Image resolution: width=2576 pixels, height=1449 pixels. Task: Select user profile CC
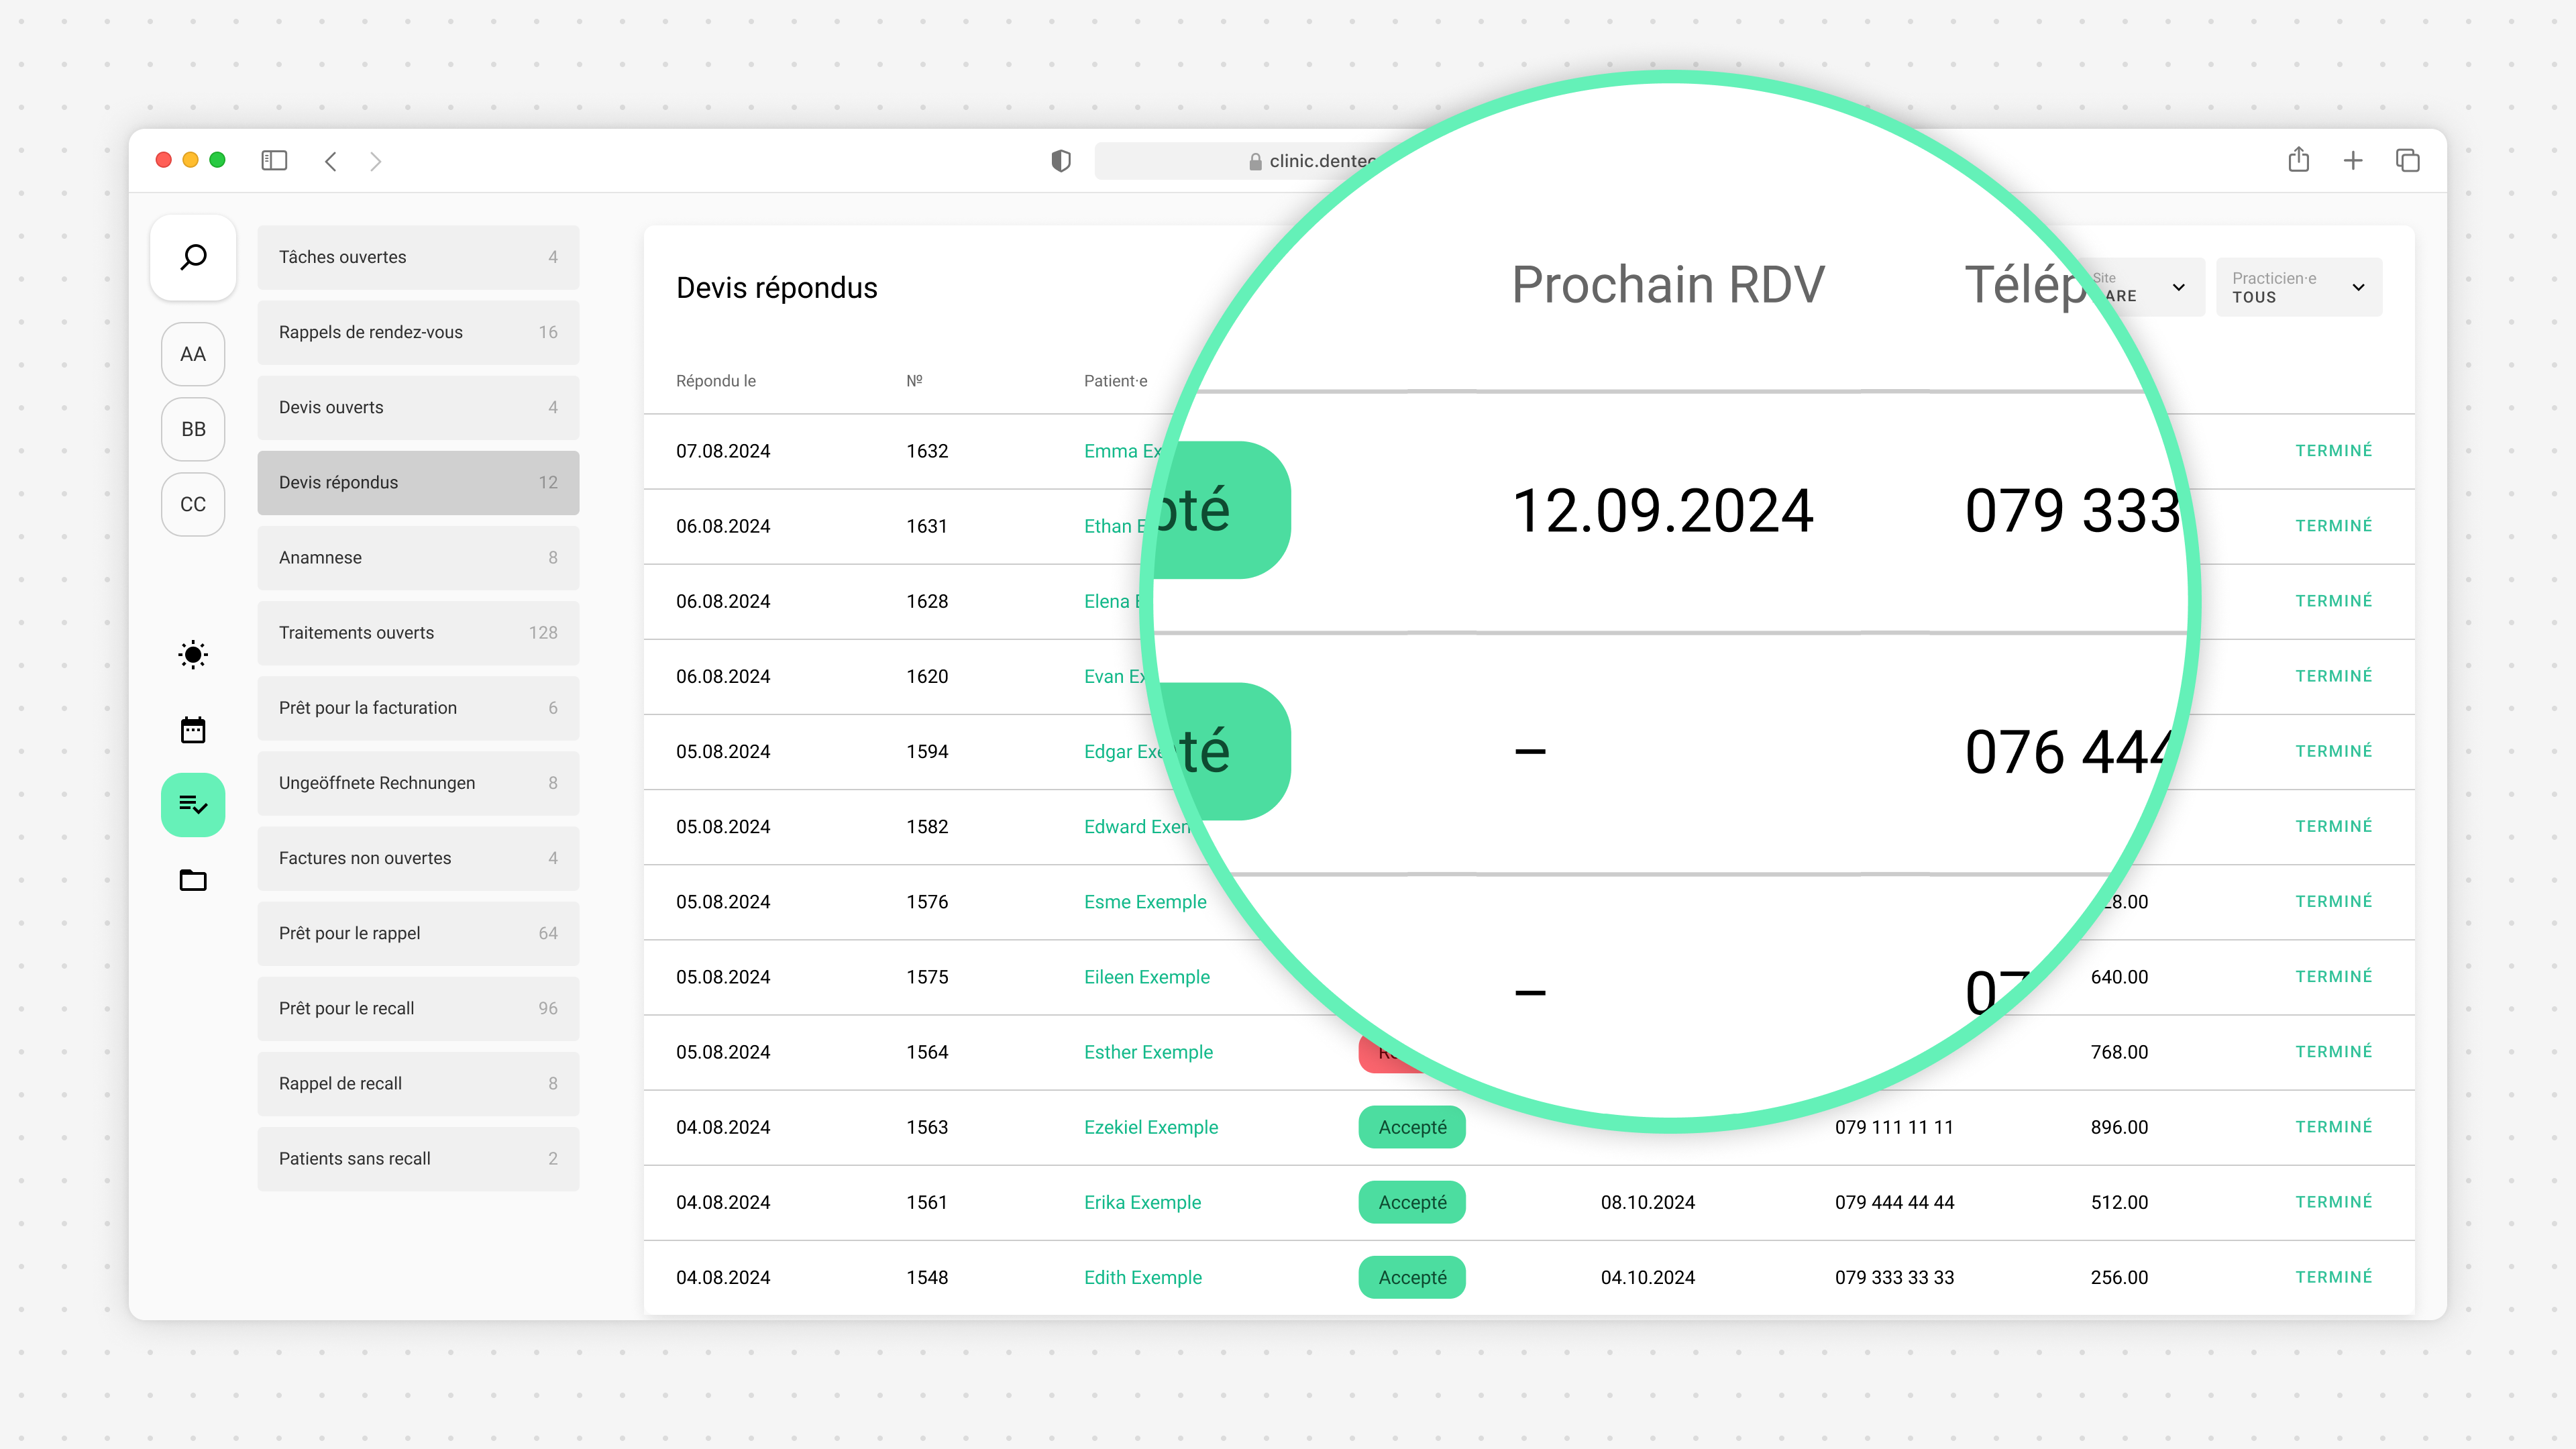pos(193,504)
